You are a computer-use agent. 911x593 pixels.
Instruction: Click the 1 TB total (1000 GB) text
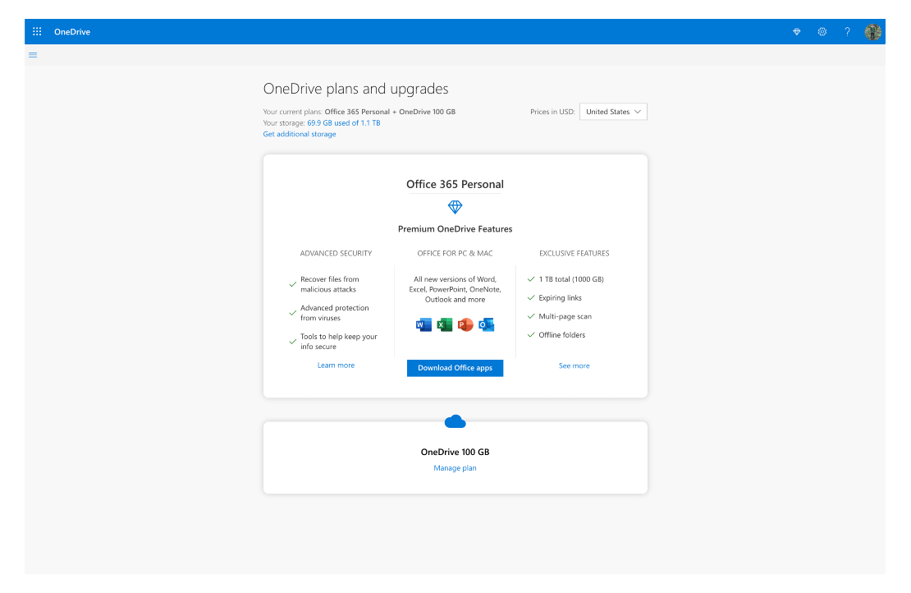point(571,279)
